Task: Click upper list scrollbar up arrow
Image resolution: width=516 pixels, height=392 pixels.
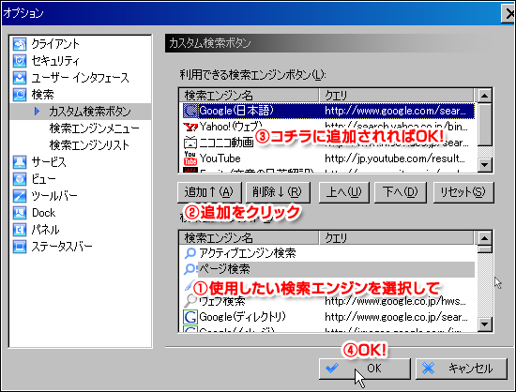Action: [484, 96]
